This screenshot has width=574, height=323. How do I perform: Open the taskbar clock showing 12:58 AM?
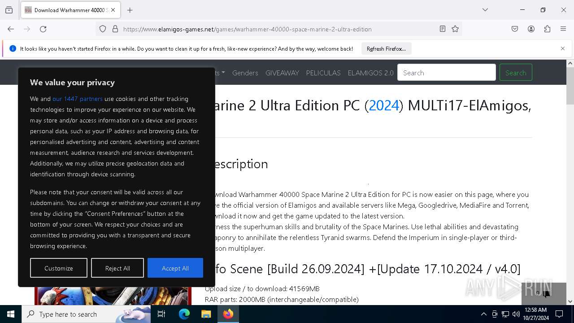coord(535,314)
